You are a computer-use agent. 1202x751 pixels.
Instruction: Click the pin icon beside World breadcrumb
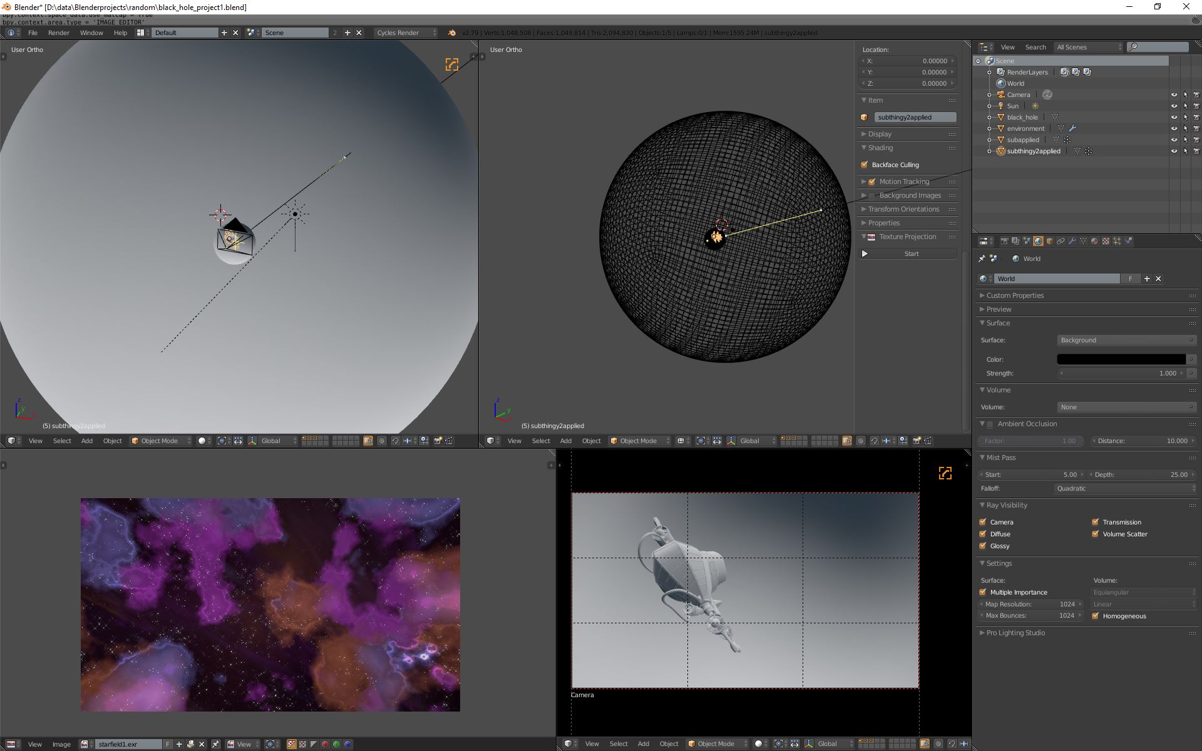982,258
